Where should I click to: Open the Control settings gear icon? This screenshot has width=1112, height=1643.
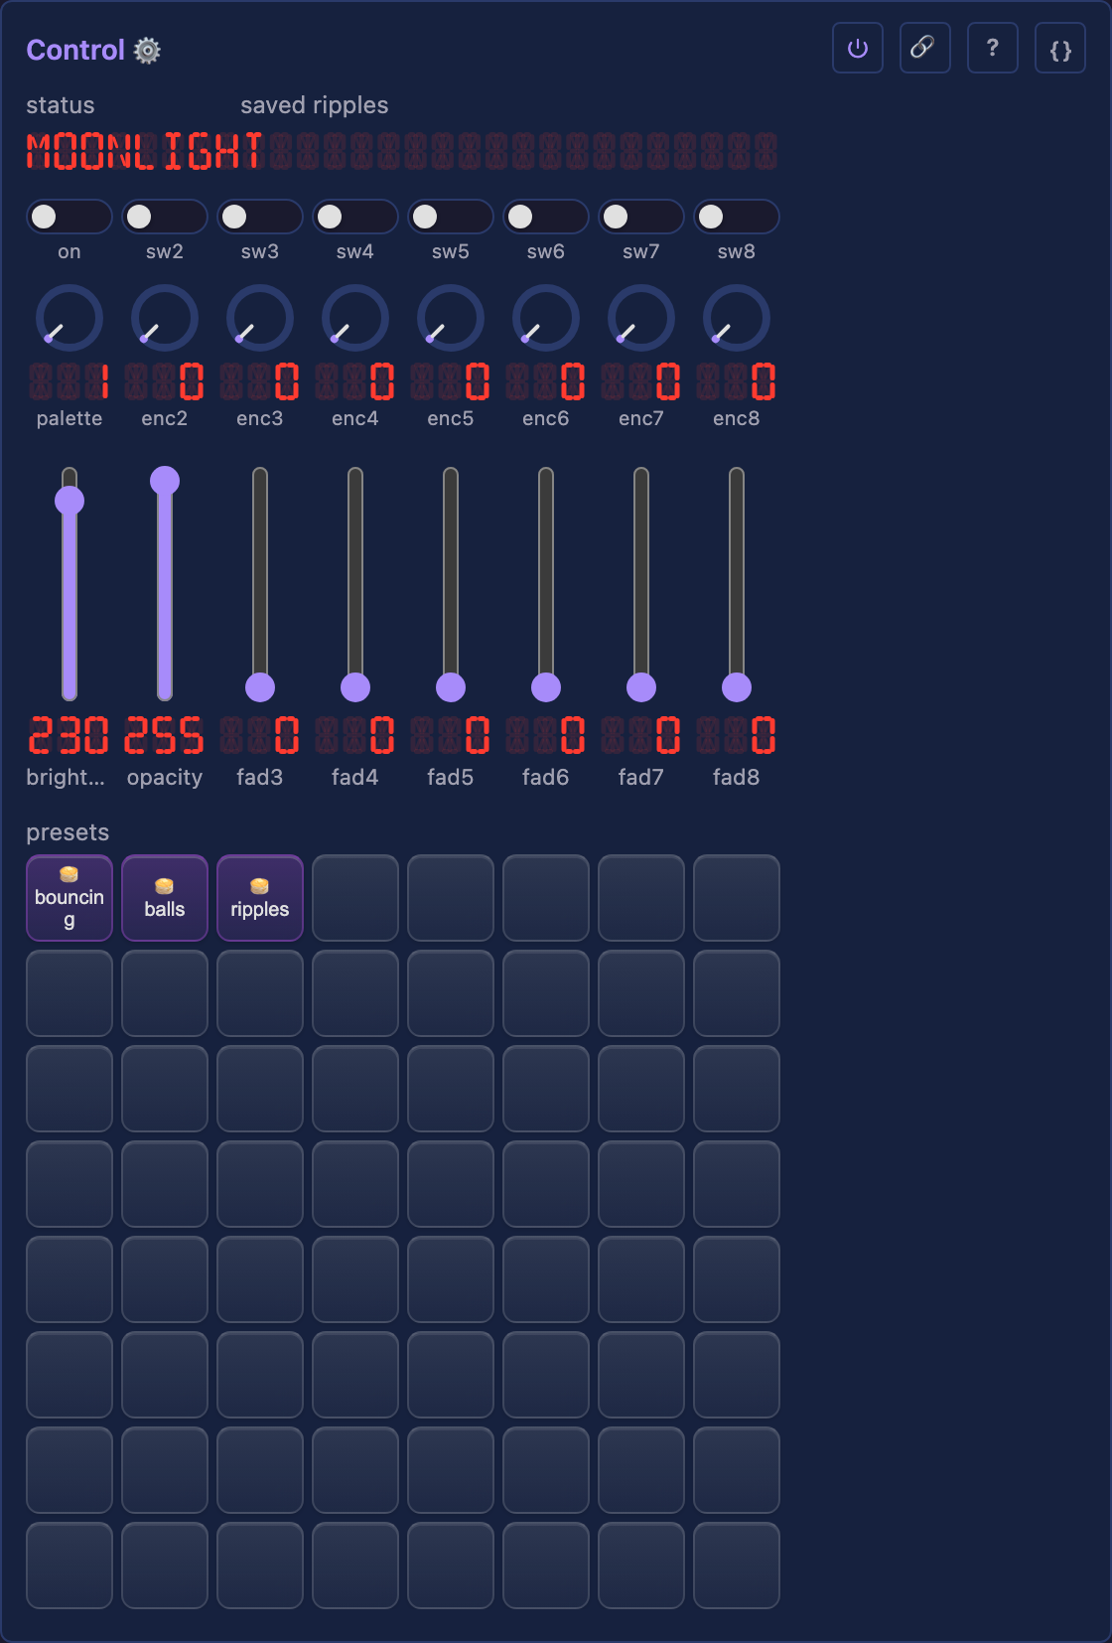147,51
